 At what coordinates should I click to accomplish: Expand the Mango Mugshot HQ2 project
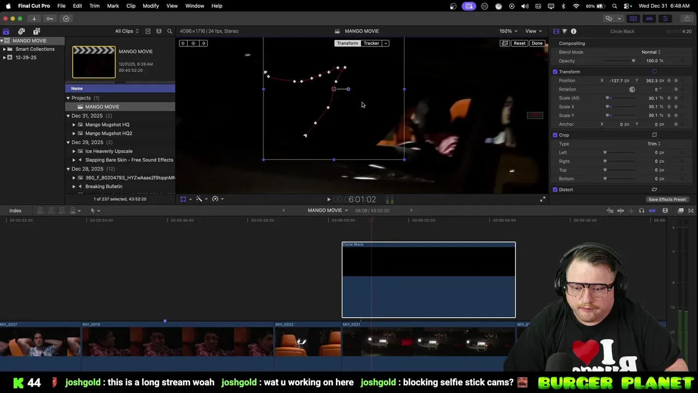(74, 133)
